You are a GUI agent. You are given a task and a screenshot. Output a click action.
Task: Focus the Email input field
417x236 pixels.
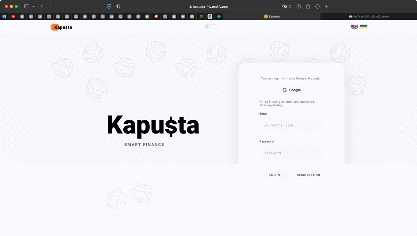click(x=291, y=125)
